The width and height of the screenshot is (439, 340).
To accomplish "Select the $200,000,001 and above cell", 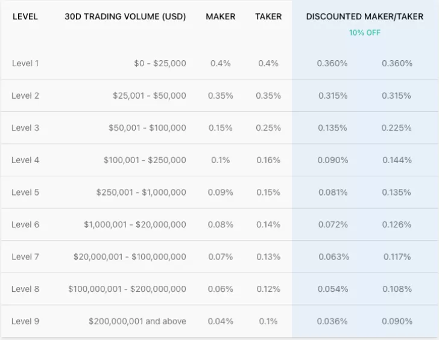I will coord(137,321).
